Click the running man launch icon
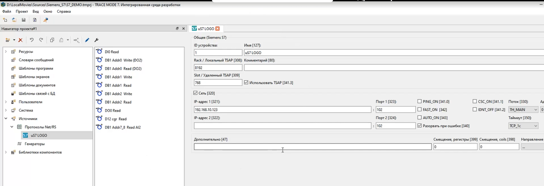544x186 pixels. (x=45, y=20)
